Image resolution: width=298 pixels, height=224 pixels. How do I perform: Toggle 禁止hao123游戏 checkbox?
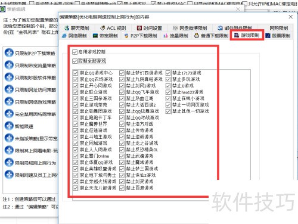tap(168, 92)
